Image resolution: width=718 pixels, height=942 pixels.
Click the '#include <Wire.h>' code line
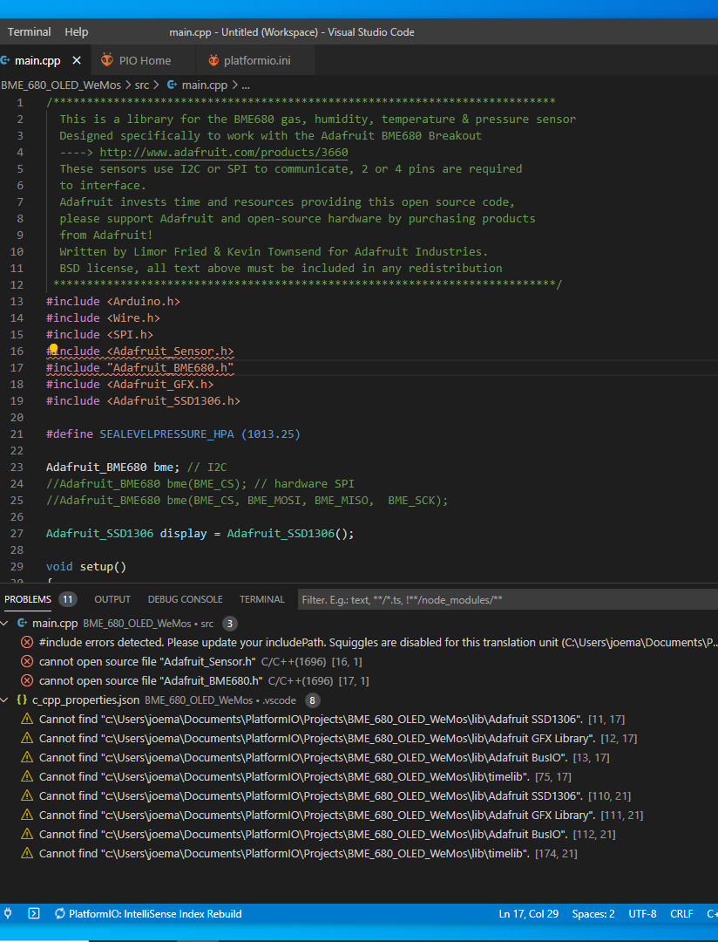(104, 317)
